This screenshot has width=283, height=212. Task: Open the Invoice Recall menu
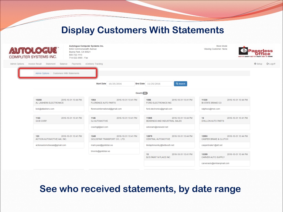tap(35, 64)
